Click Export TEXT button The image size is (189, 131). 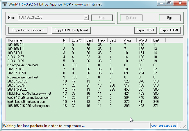coord(145,30)
